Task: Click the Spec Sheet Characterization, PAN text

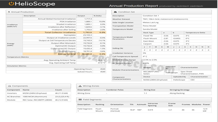Action: tap(192, 73)
